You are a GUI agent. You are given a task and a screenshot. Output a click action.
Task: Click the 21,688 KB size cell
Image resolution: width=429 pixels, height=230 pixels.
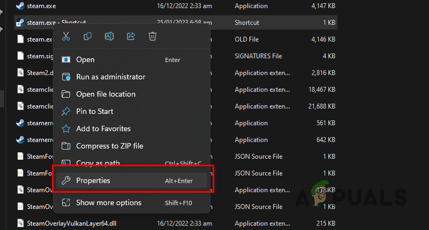click(x=322, y=106)
